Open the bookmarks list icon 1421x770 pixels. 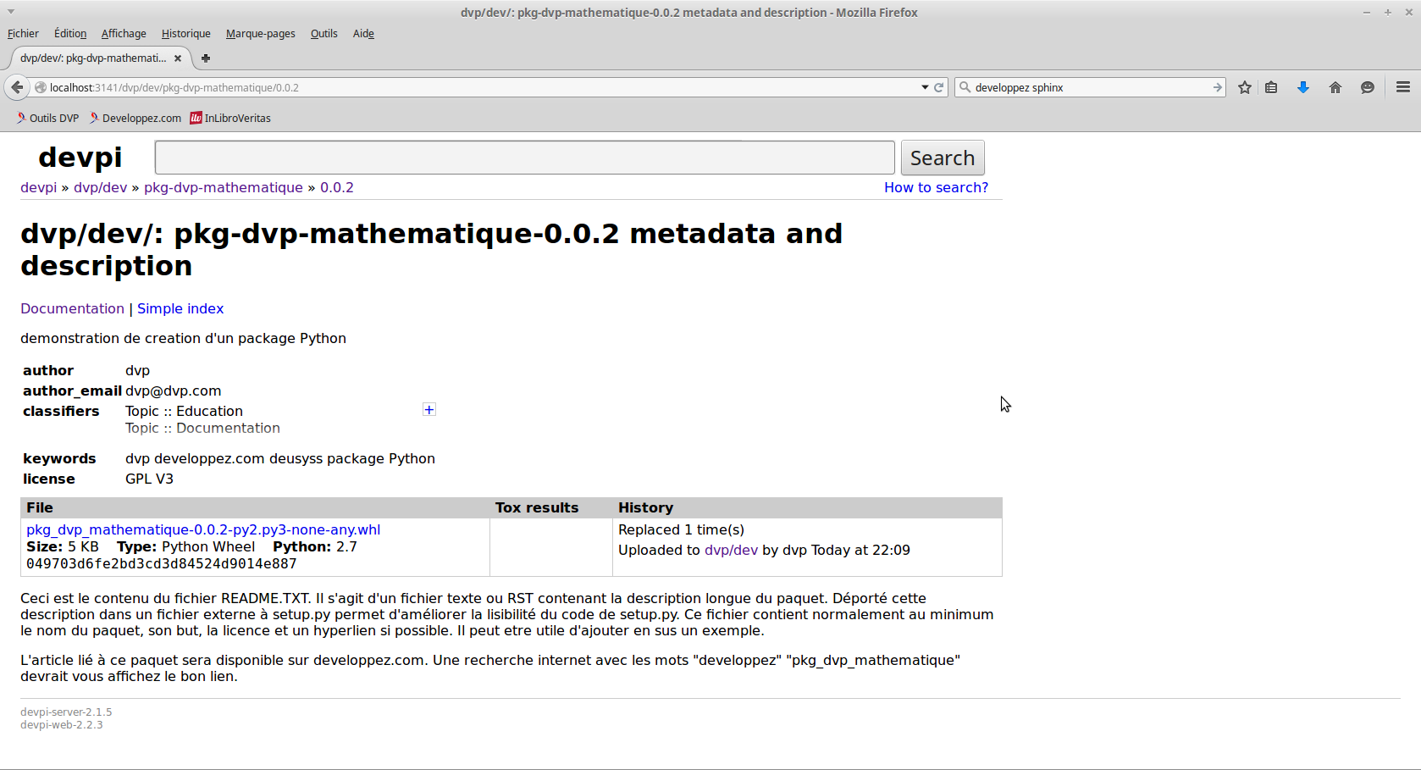click(x=1271, y=87)
